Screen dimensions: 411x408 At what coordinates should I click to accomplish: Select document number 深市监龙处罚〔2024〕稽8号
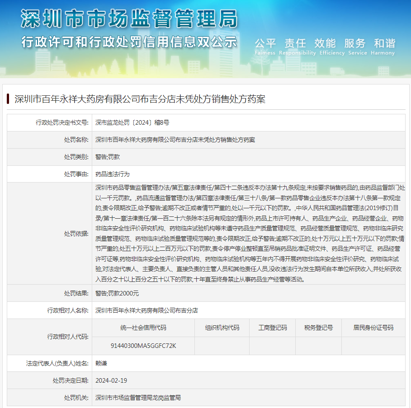click(132, 122)
